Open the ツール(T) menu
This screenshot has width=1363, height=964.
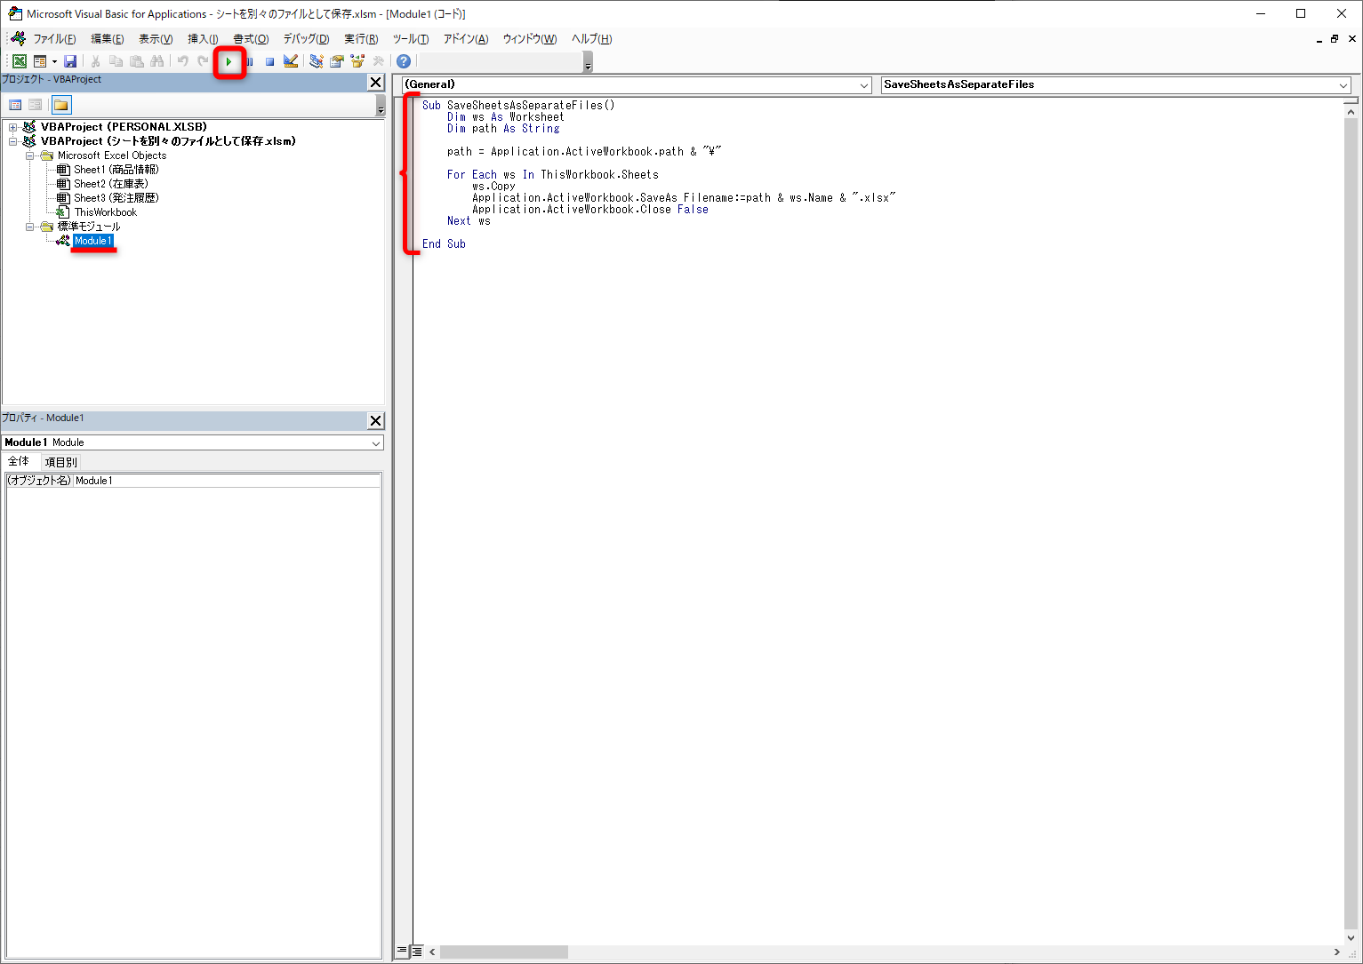pyautogui.click(x=411, y=39)
